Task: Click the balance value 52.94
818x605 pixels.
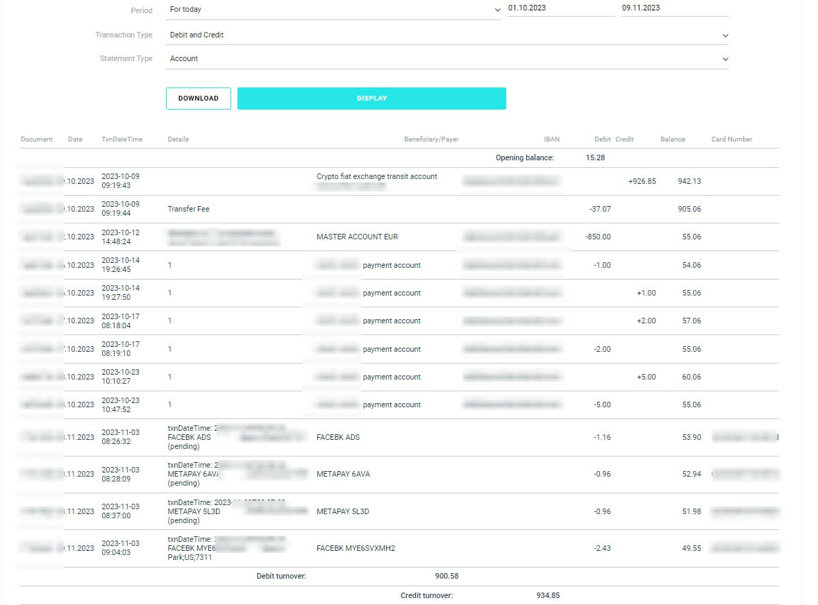Action: pyautogui.click(x=692, y=474)
